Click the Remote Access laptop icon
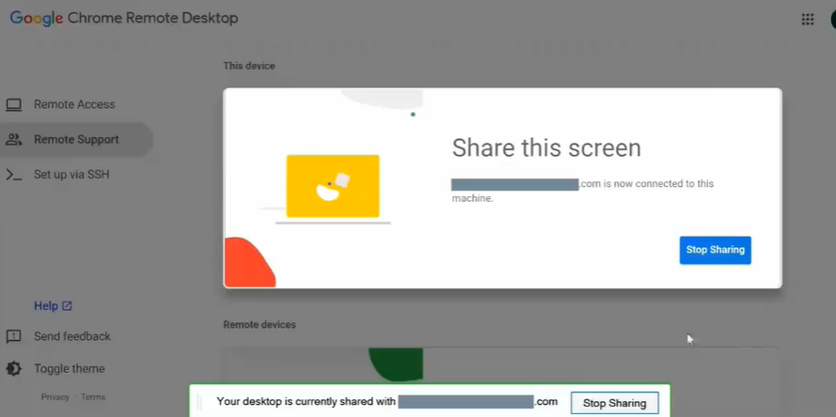Viewport: 836px width, 417px height. click(14, 104)
